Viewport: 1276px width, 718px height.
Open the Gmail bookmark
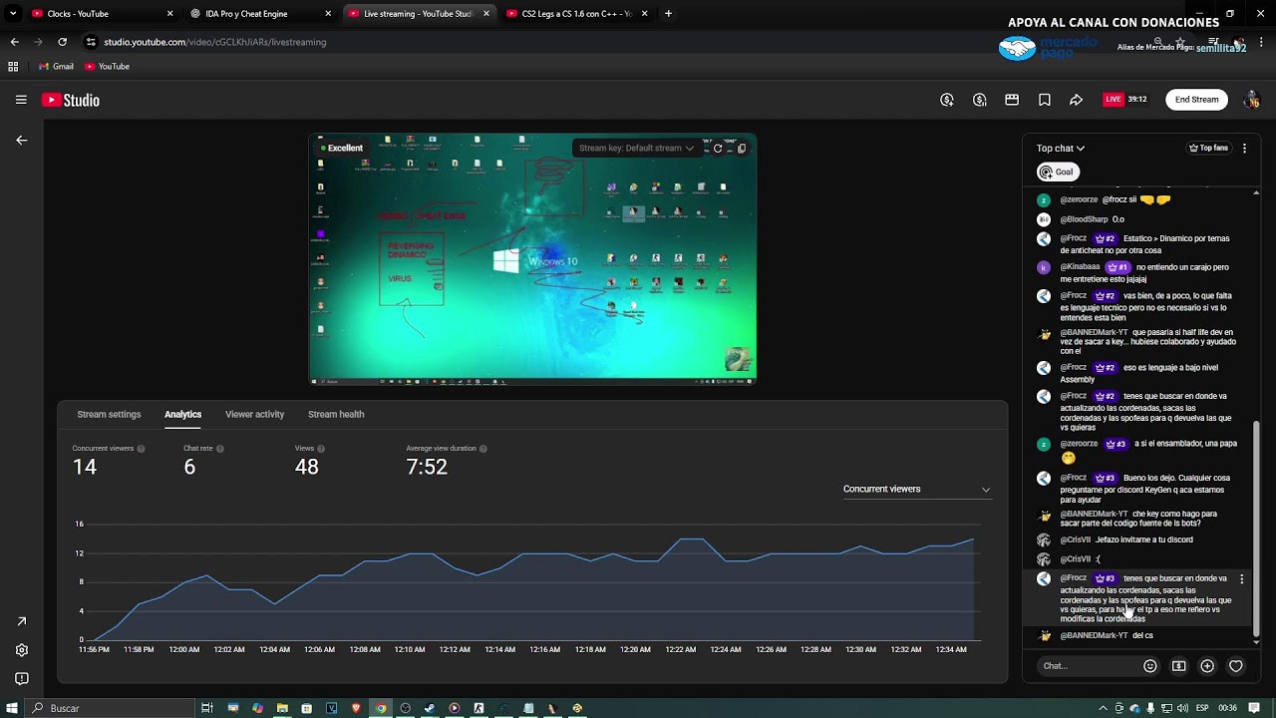(x=56, y=66)
